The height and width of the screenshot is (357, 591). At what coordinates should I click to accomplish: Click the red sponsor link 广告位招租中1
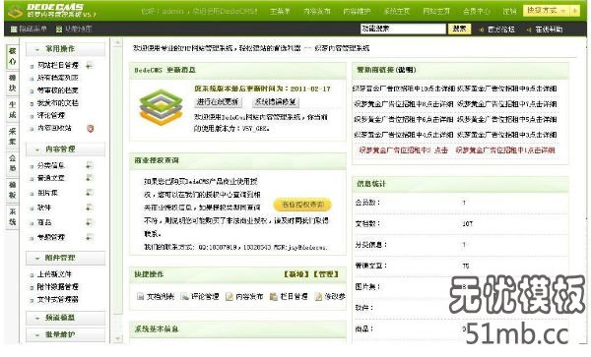(x=505, y=150)
